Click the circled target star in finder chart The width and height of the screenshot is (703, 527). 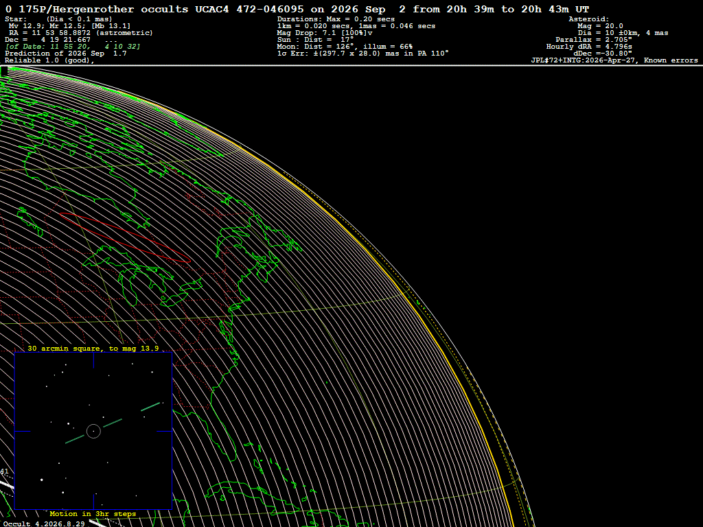click(x=93, y=431)
